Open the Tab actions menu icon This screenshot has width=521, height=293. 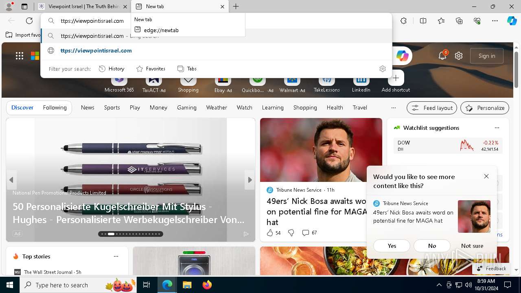(24, 7)
